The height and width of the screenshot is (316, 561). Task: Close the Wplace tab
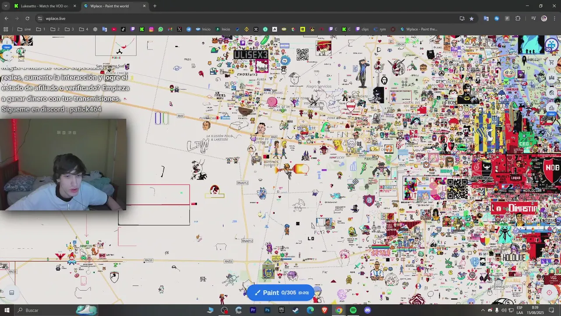click(144, 6)
